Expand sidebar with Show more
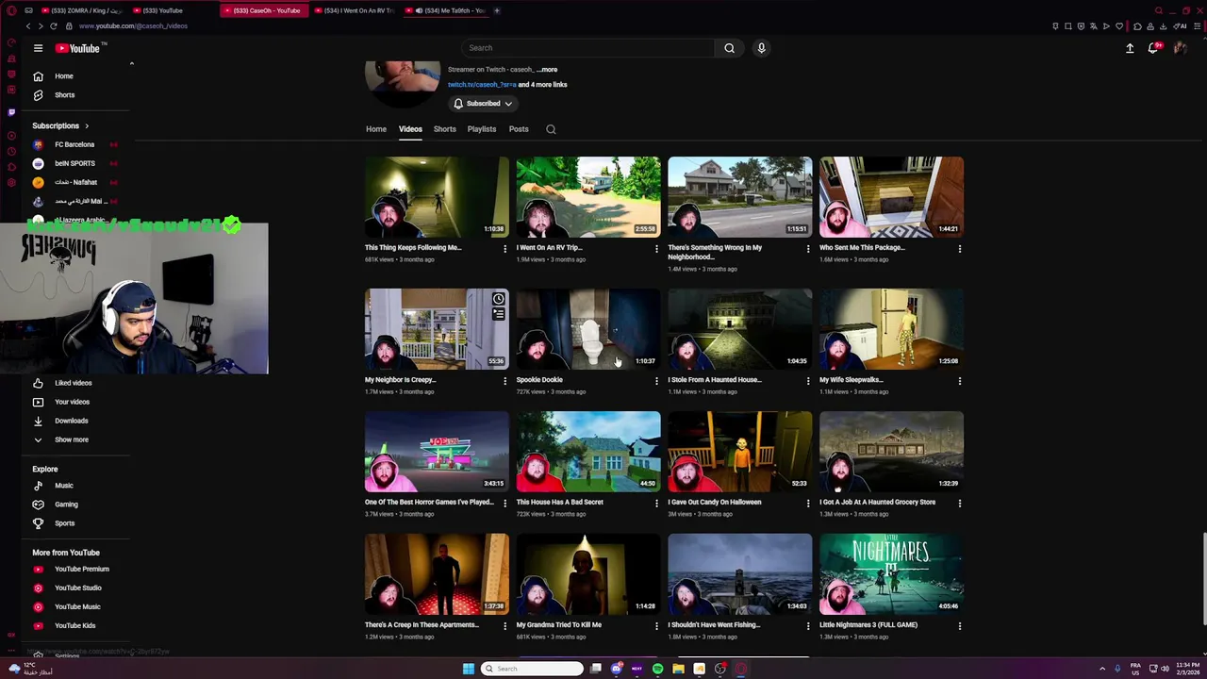Screen dimensions: 1207x679 (72, 439)
